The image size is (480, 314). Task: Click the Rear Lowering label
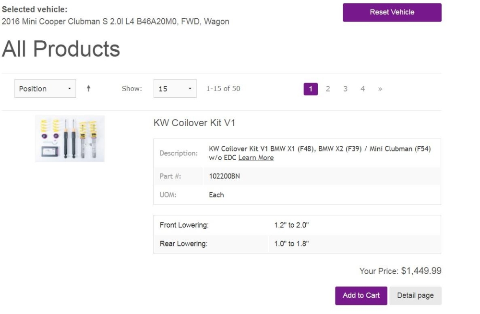[x=183, y=244]
